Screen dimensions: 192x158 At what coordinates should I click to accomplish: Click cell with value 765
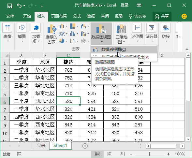tap(68, 70)
